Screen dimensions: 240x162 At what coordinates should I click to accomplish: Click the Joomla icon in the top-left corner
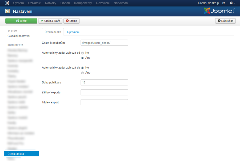point(7,3)
